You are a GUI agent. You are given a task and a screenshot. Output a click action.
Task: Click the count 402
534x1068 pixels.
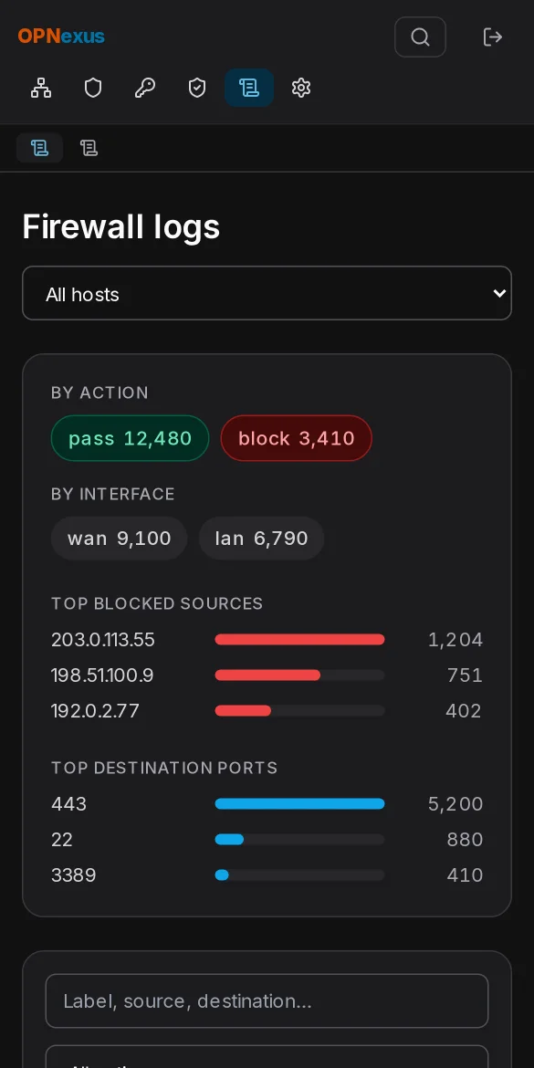tap(464, 710)
